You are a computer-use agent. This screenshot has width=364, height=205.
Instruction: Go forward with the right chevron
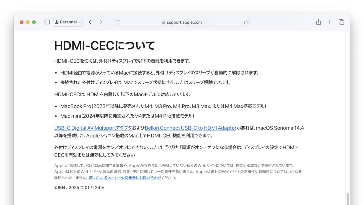[x=101, y=22]
